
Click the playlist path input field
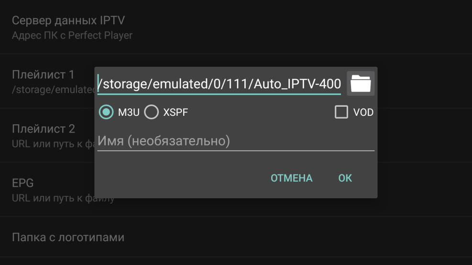pyautogui.click(x=219, y=84)
